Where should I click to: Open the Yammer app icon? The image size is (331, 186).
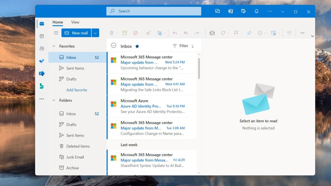tap(42, 73)
